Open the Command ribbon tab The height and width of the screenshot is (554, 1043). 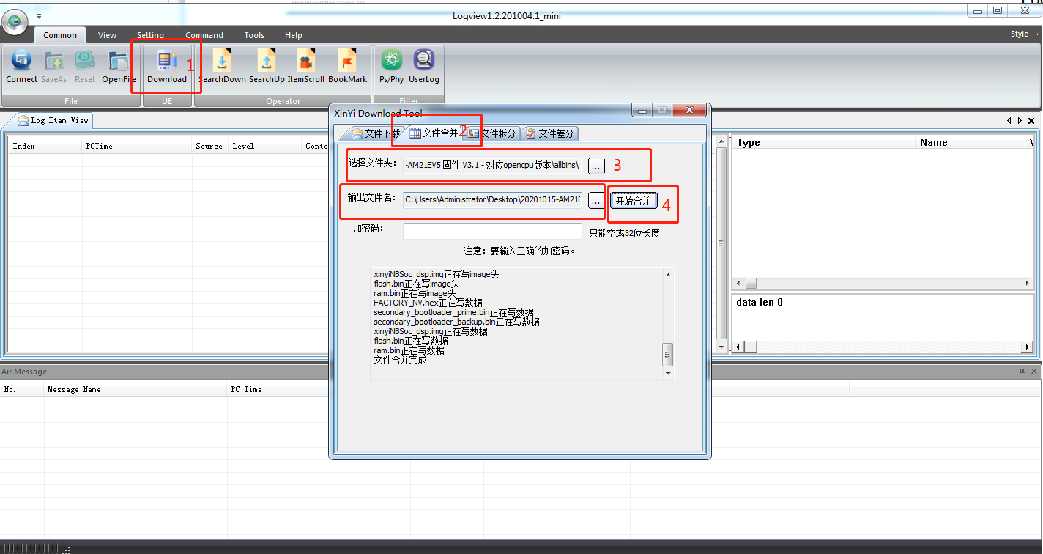tap(204, 35)
